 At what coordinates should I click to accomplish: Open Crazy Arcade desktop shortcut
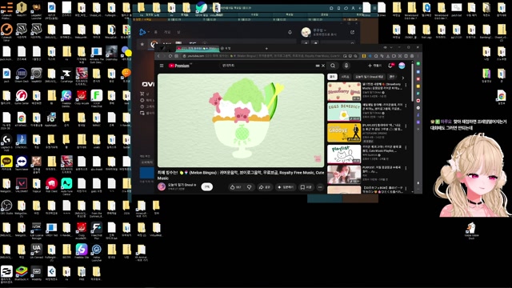(82, 97)
